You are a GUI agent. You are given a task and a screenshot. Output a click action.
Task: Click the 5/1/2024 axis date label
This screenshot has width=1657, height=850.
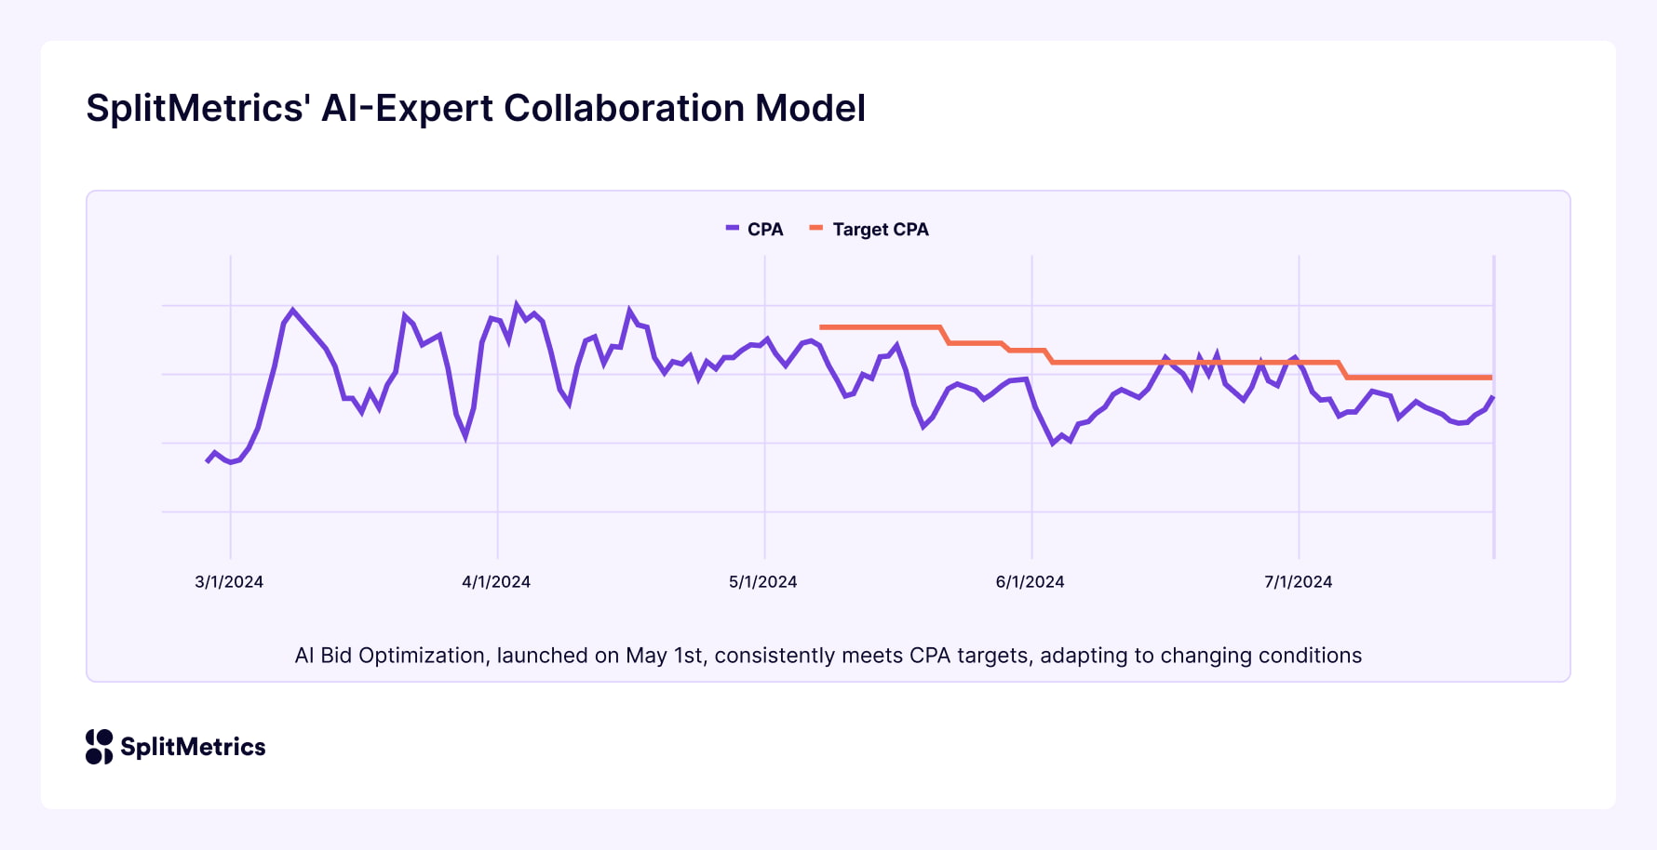click(762, 582)
